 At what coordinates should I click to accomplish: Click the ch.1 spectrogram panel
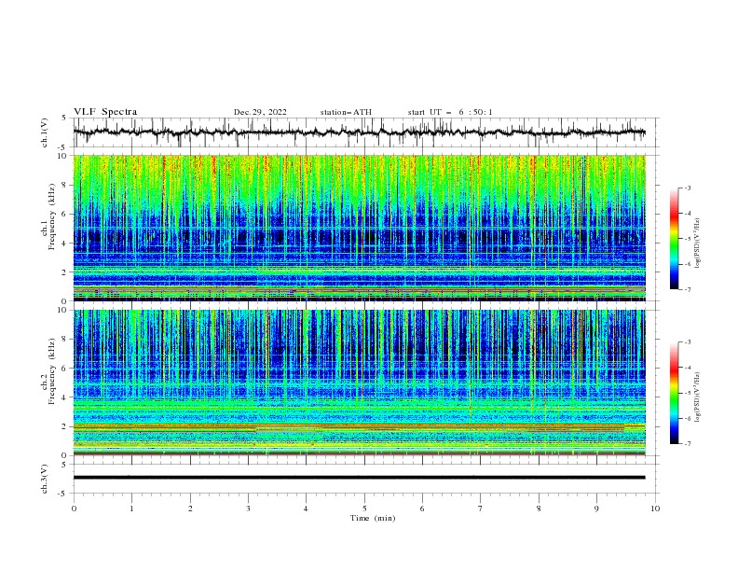click(359, 228)
